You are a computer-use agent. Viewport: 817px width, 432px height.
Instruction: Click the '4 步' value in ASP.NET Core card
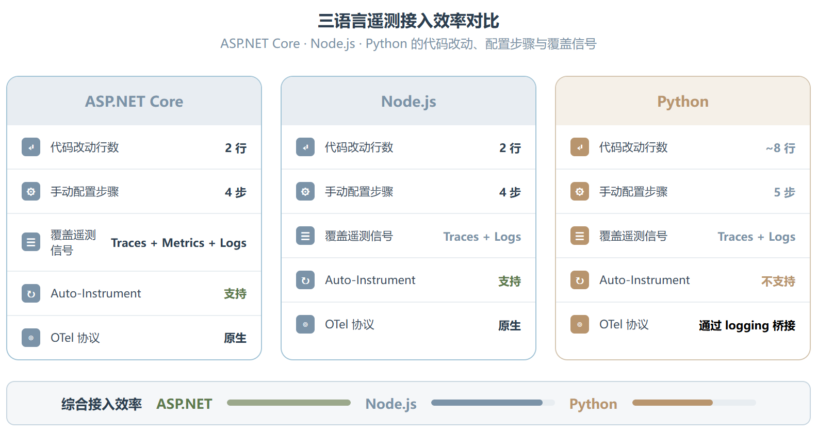[236, 192]
